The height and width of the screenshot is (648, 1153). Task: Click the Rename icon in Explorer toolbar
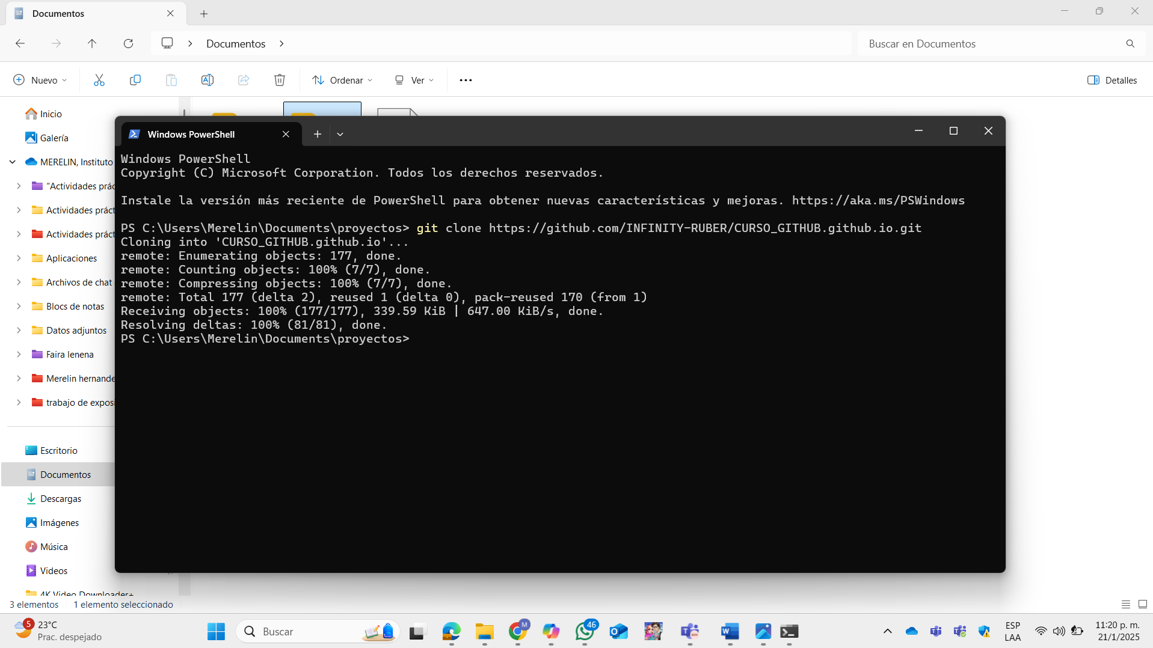point(208,80)
